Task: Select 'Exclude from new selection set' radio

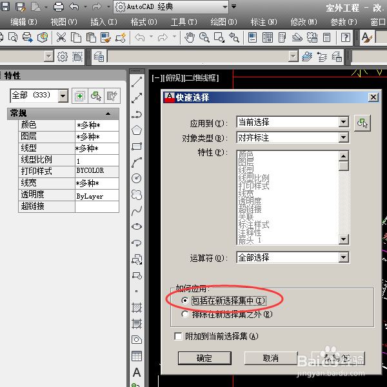Action: (185, 314)
